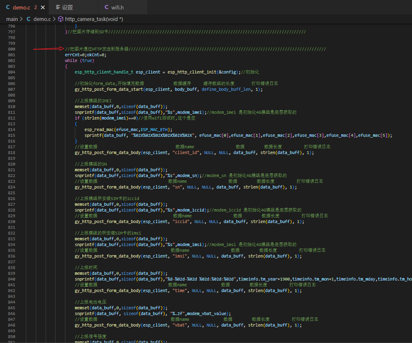Click the //上报时间 comment
The image size is (412, 343).
(x=86, y=267)
